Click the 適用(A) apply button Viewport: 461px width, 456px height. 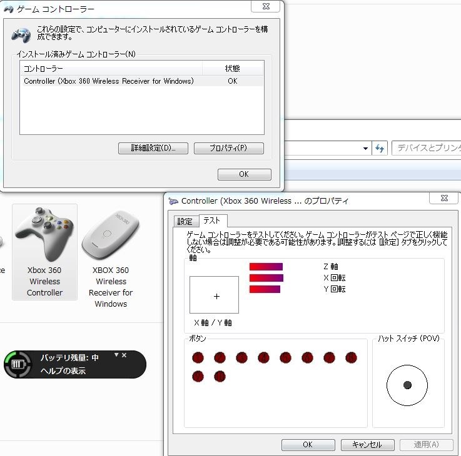point(427,445)
